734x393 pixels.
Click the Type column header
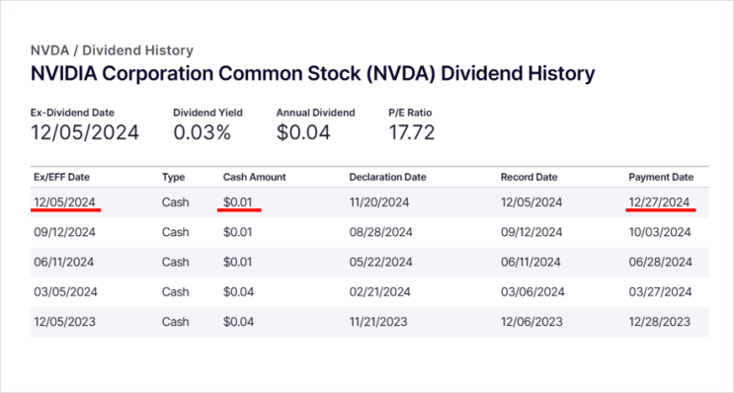[173, 178]
